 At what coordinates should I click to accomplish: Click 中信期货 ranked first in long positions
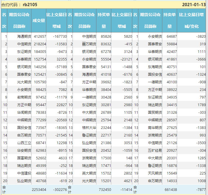point(89,36)
